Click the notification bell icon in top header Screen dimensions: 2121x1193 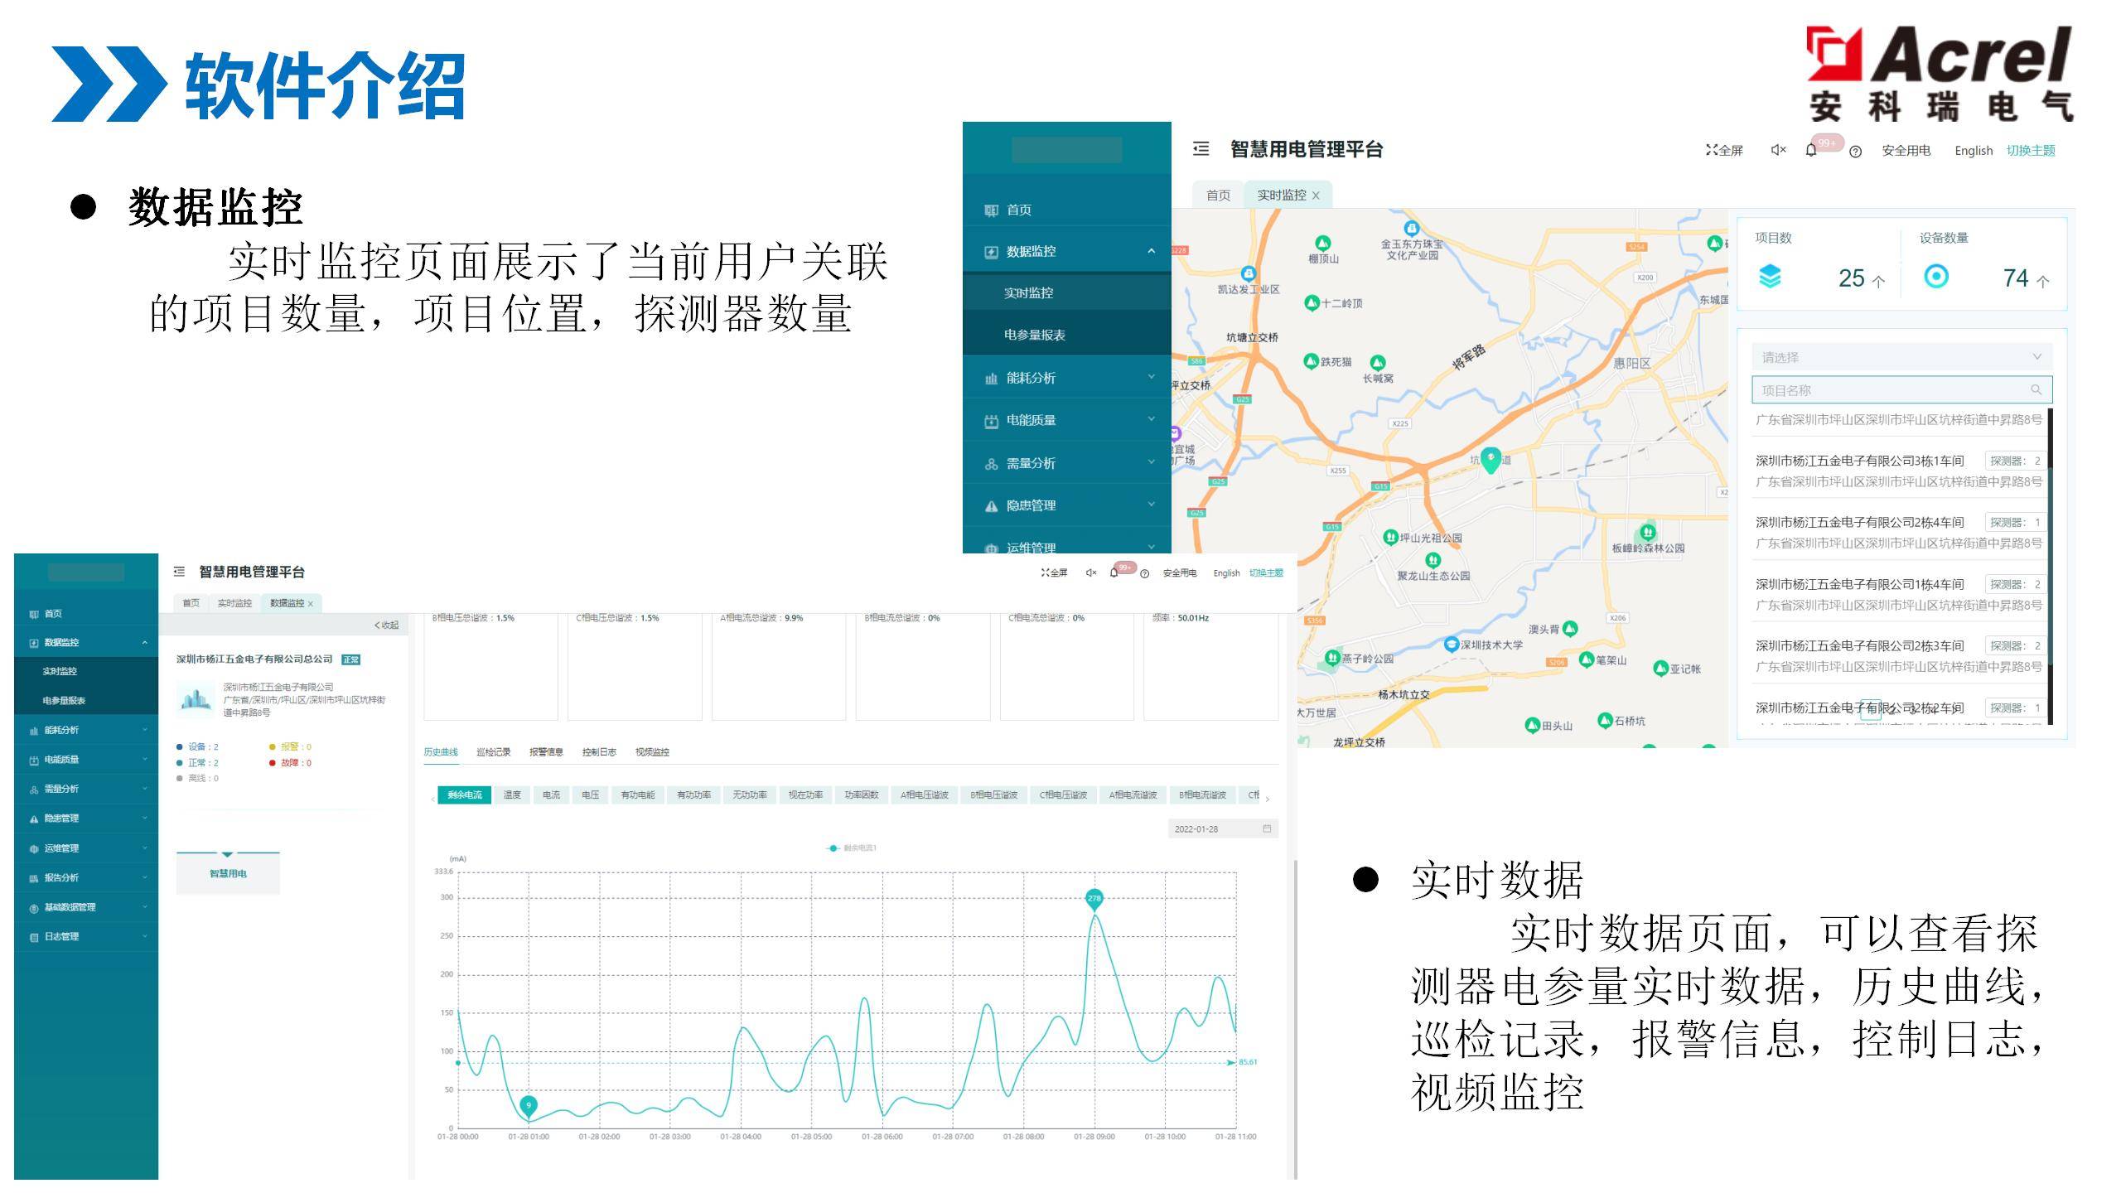1811,151
